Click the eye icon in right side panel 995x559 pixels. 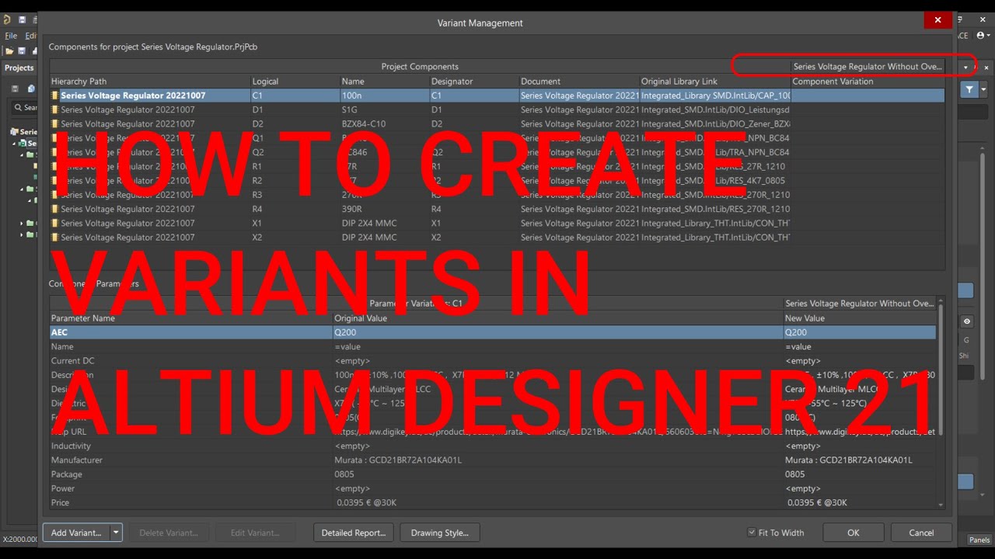967,321
